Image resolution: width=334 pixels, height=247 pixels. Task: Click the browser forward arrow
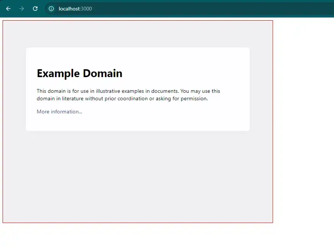22,9
